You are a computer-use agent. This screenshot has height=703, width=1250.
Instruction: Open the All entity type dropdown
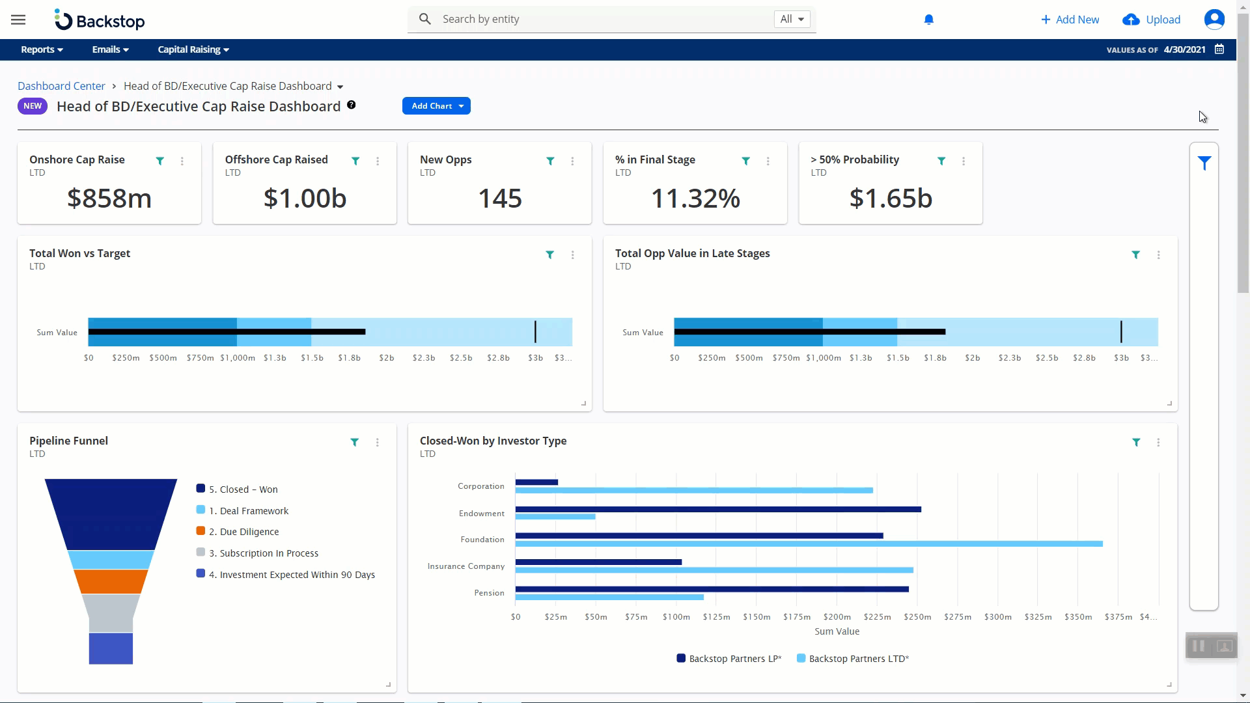(792, 19)
